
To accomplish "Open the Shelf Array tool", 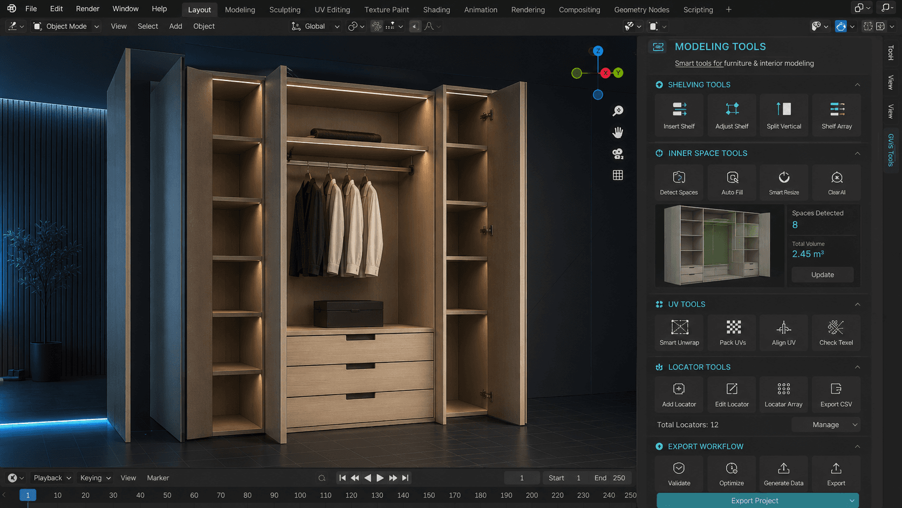I will (x=837, y=115).
